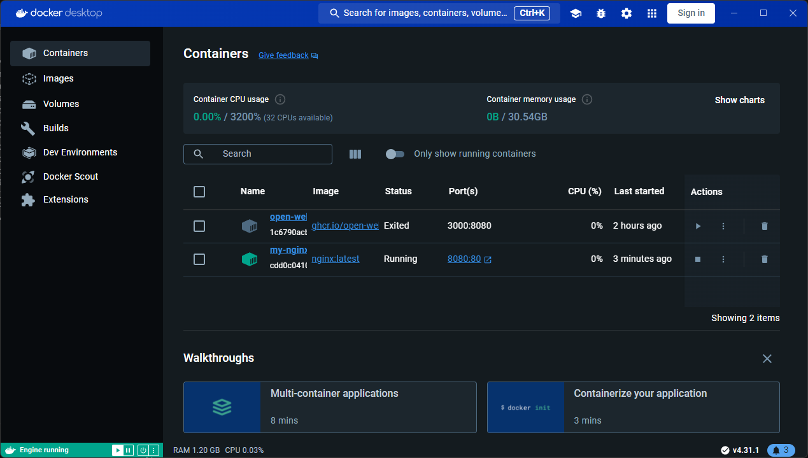Open more actions menu for my-nginx container
This screenshot has width=808, height=458.
(723, 259)
